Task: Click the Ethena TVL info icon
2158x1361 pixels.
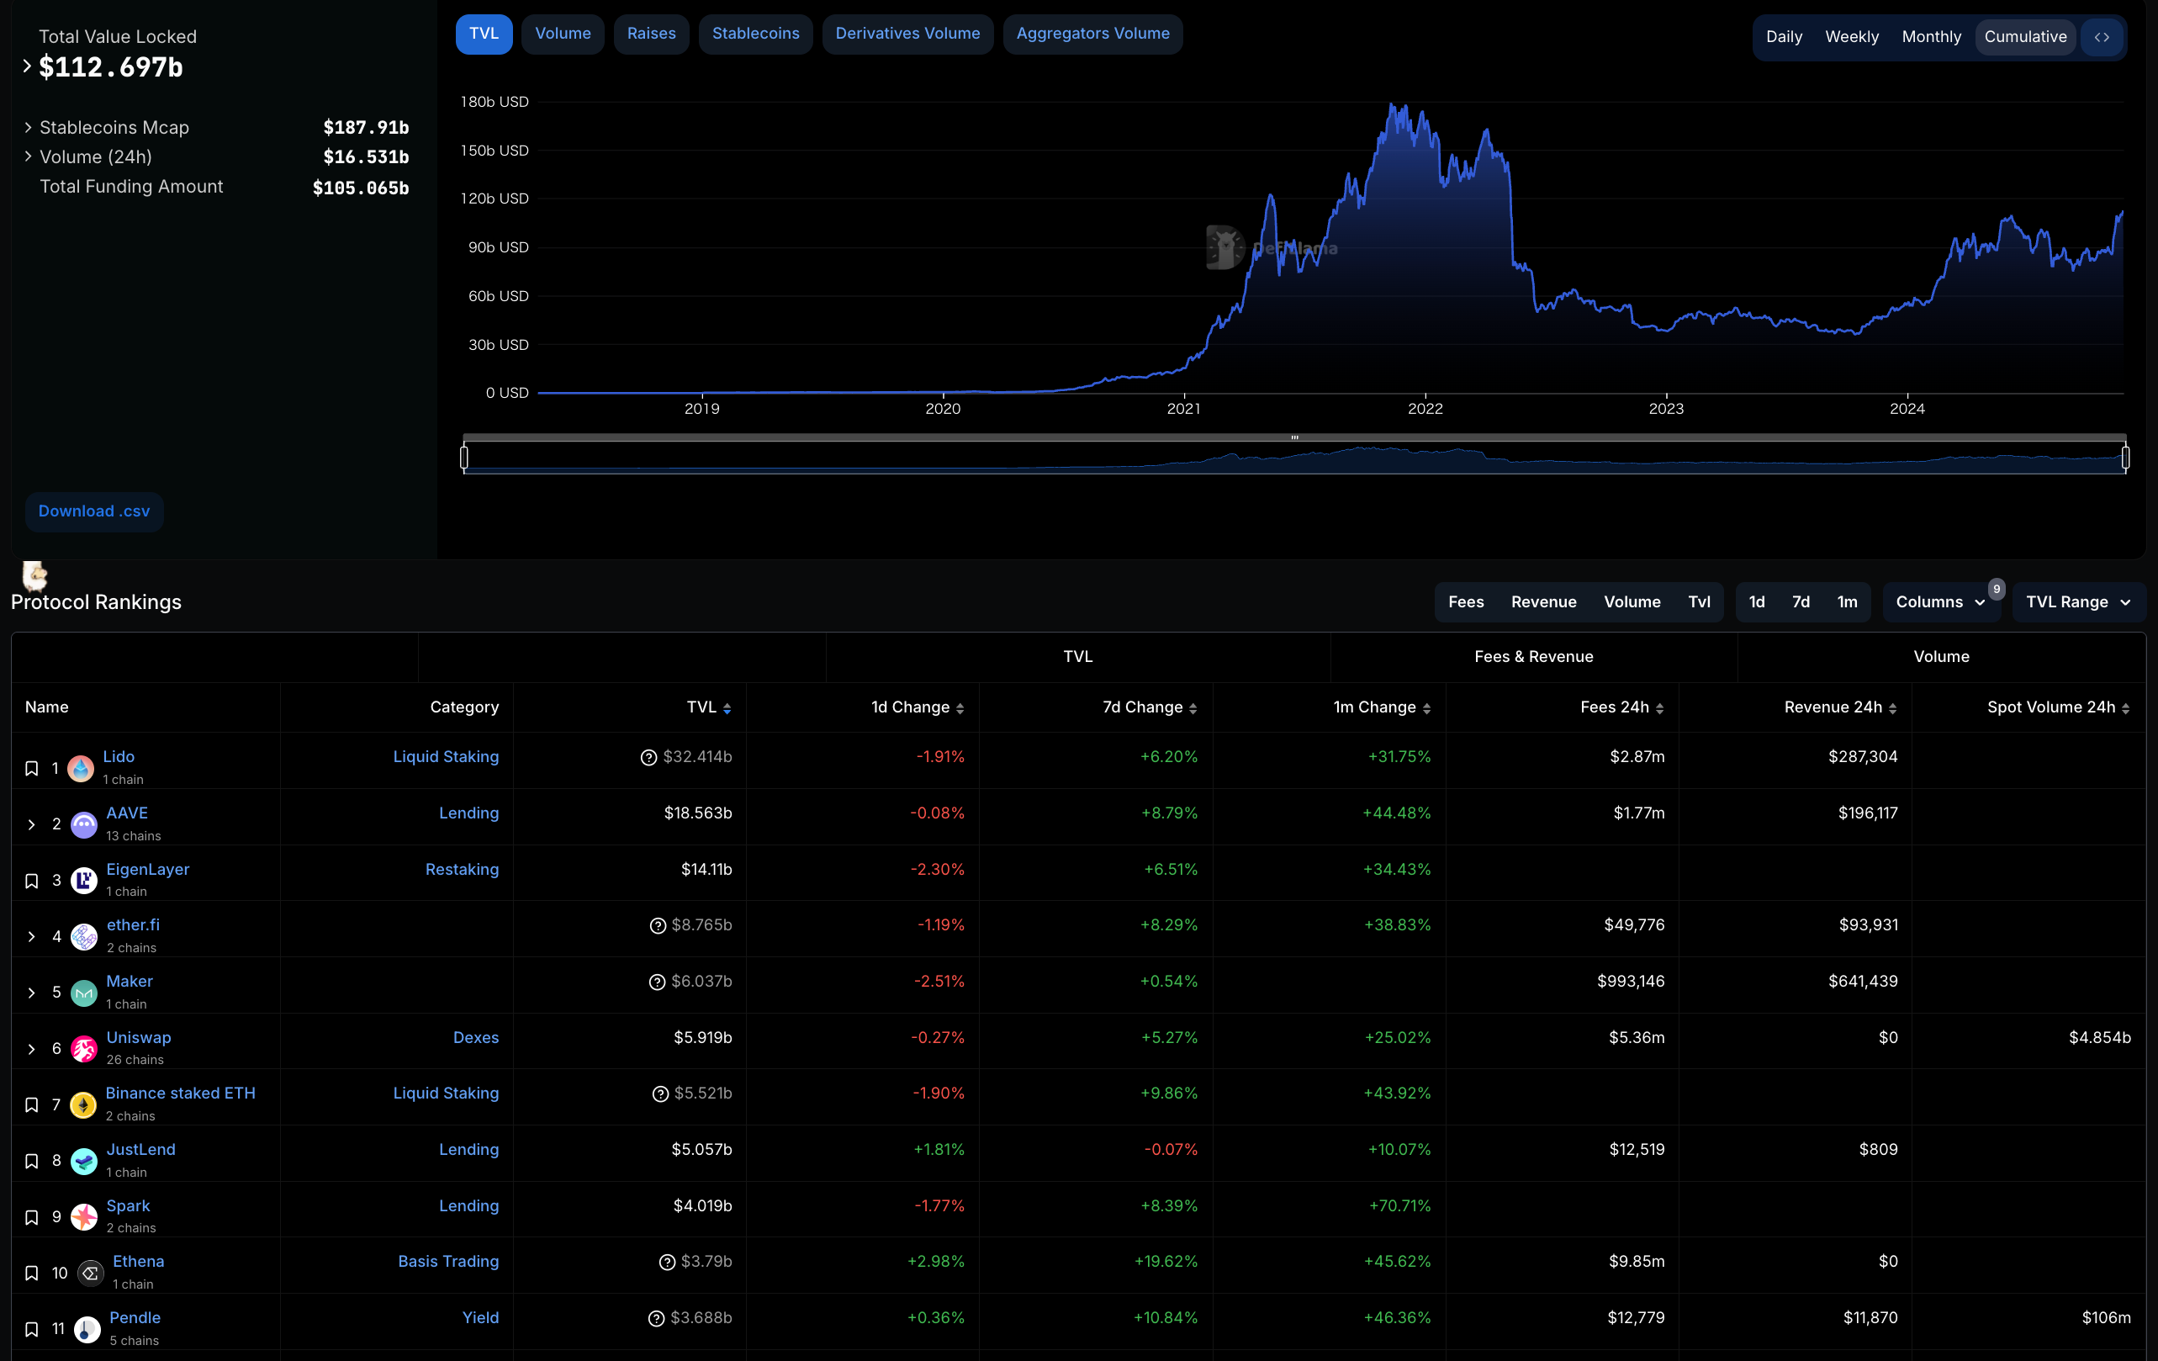Action: [667, 1263]
